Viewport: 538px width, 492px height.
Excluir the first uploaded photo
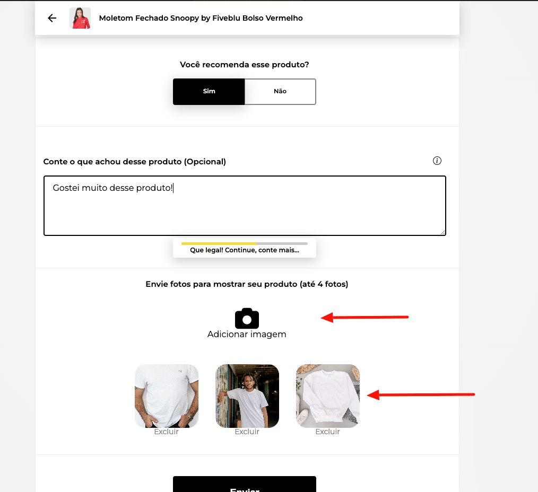click(x=167, y=432)
